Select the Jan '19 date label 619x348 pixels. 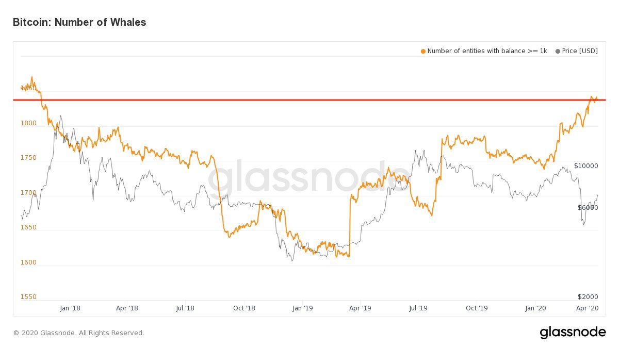pos(303,308)
